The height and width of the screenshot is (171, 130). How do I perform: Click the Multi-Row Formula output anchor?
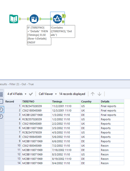pyautogui.click(x=40, y=19)
